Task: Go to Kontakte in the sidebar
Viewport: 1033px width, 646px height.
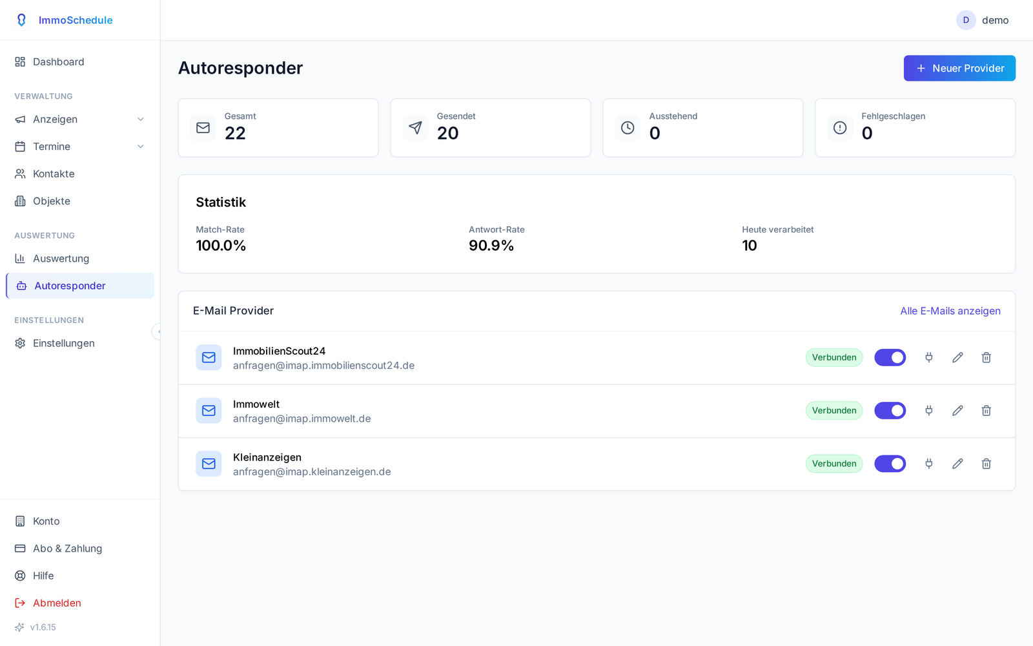Action: [80, 174]
